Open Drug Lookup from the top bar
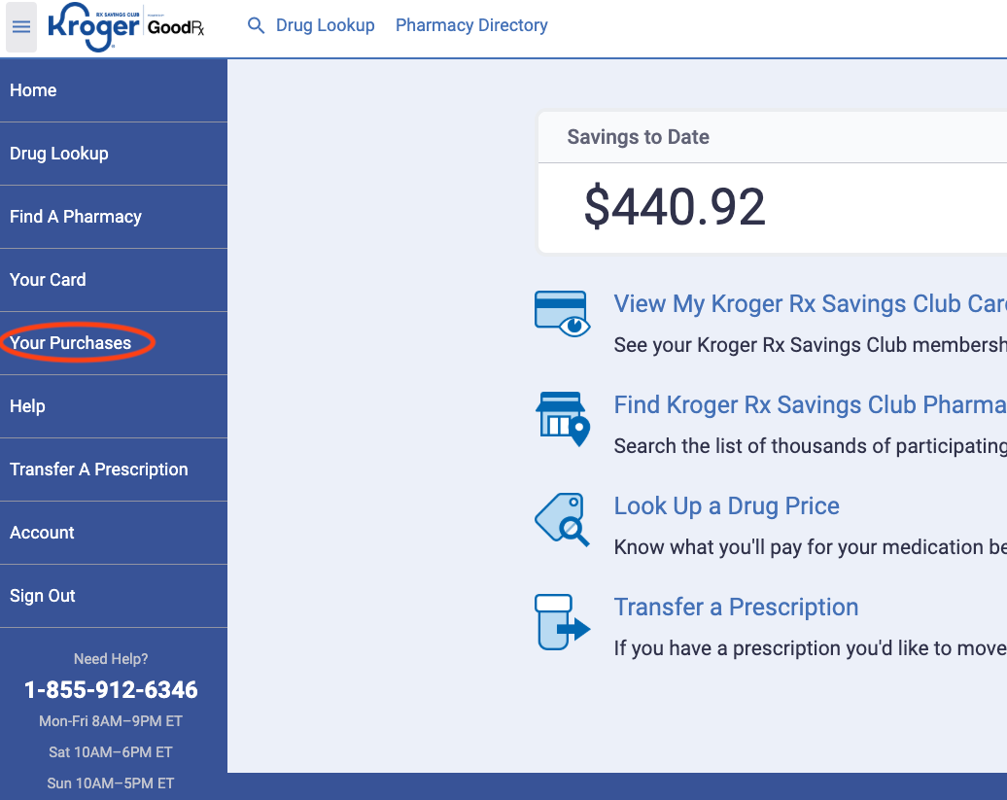This screenshot has height=800, width=1007. (x=325, y=25)
